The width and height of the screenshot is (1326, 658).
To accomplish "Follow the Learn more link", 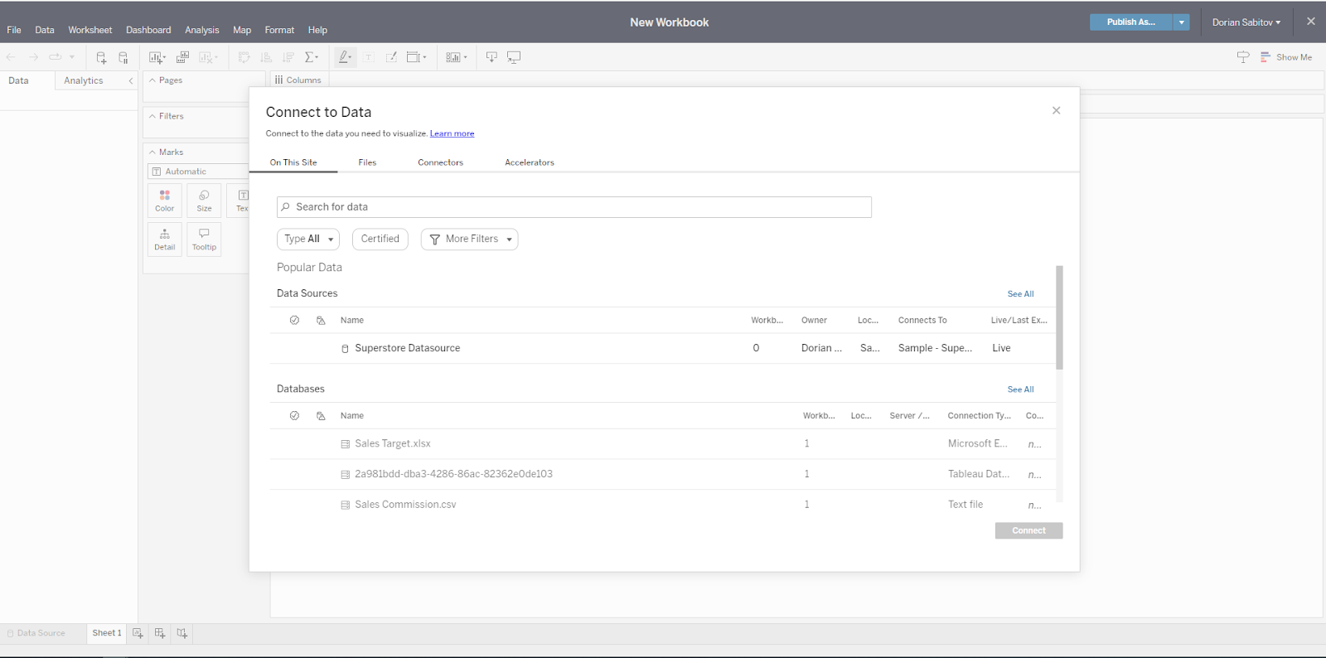I will tap(452, 133).
